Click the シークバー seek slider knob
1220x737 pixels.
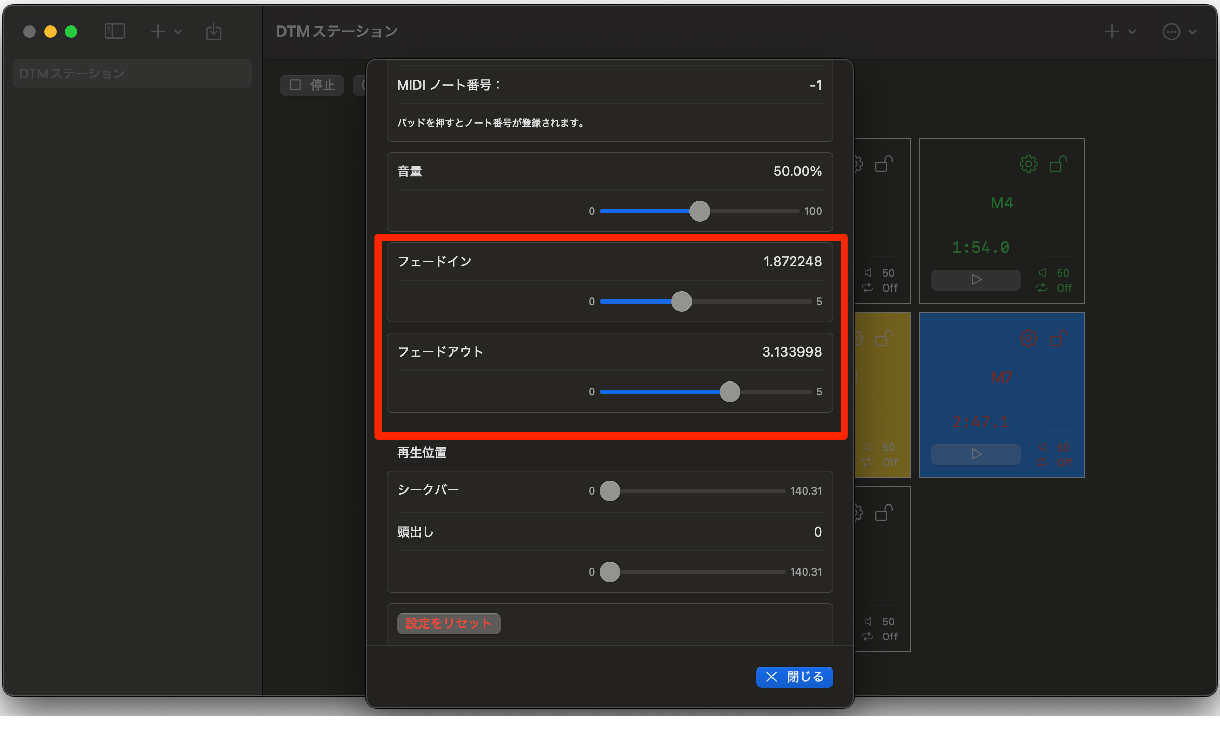[x=610, y=491]
